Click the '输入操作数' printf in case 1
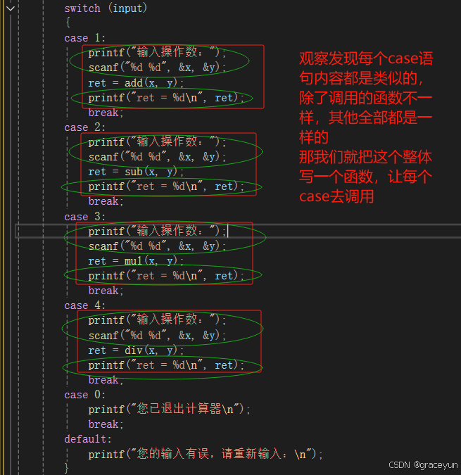This screenshot has width=461, height=475. click(x=157, y=52)
